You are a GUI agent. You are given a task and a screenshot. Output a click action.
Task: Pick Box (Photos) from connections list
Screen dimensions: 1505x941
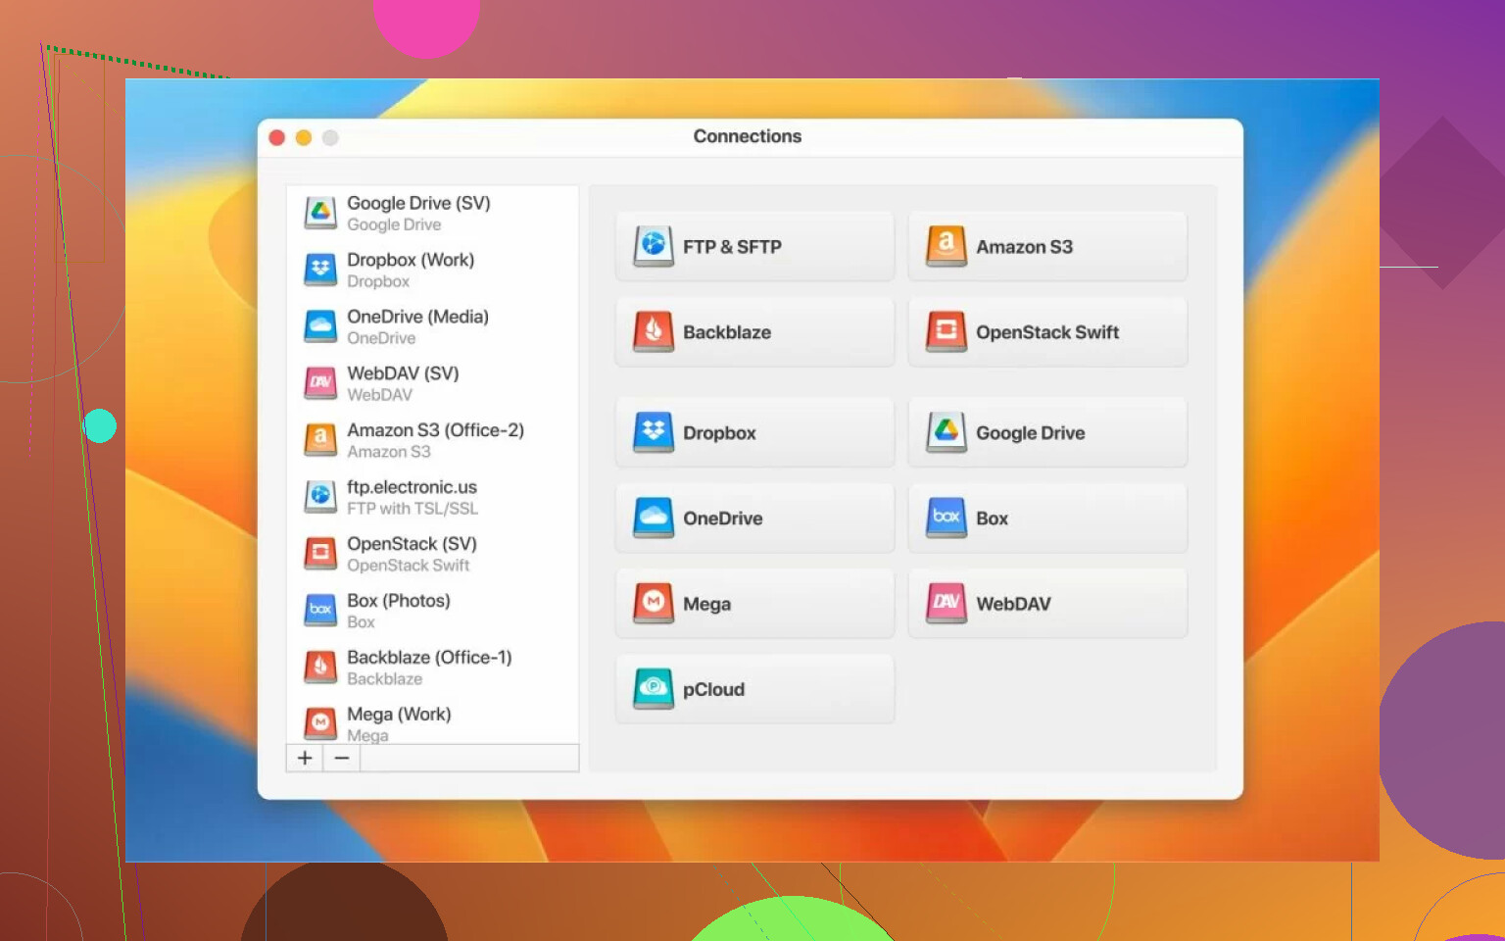(x=398, y=611)
